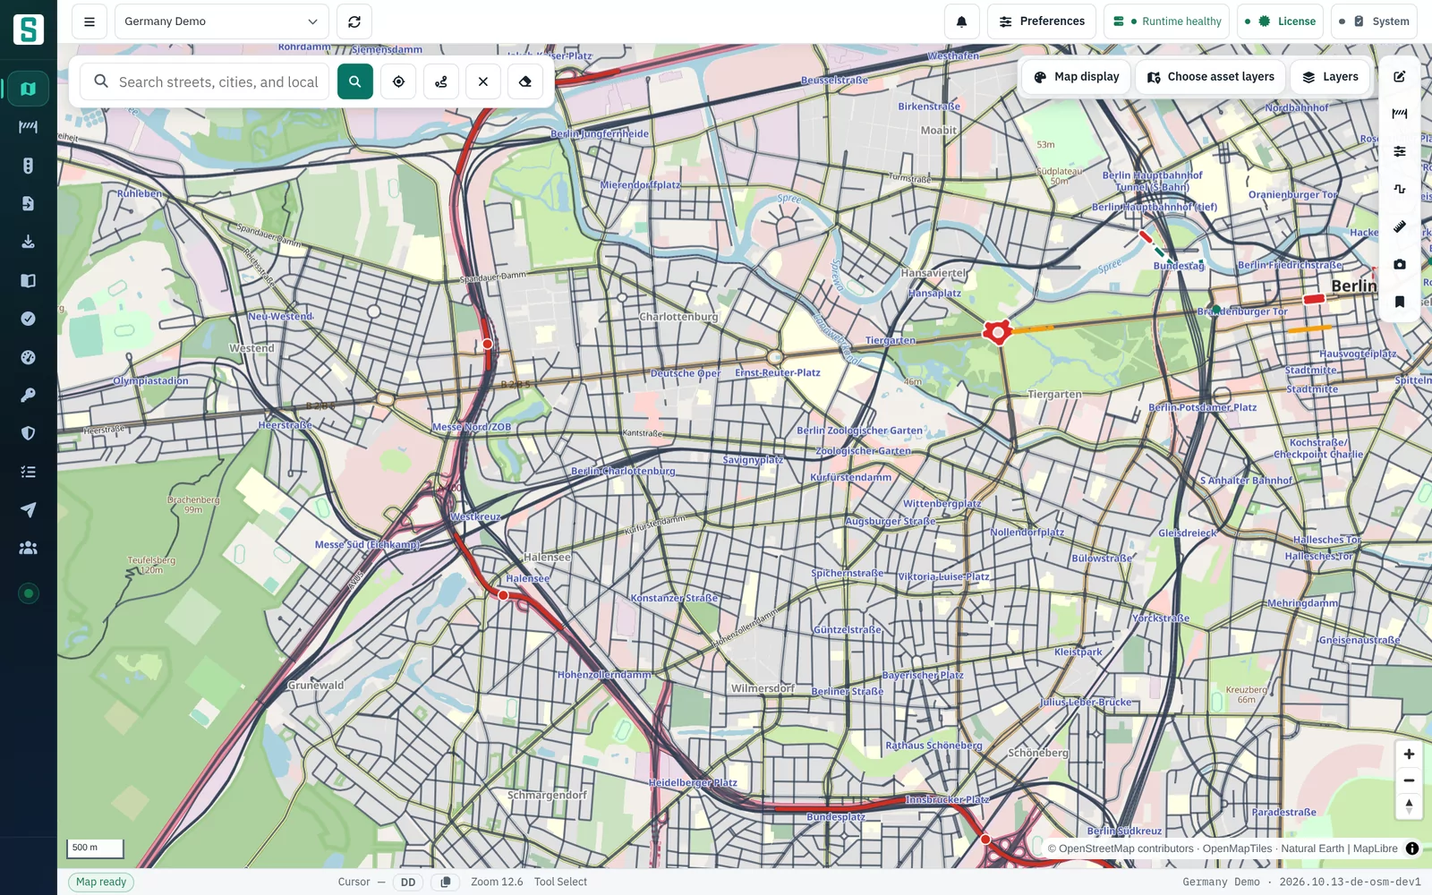
Task: Open Choose asset layers
Action: pos(1211,77)
